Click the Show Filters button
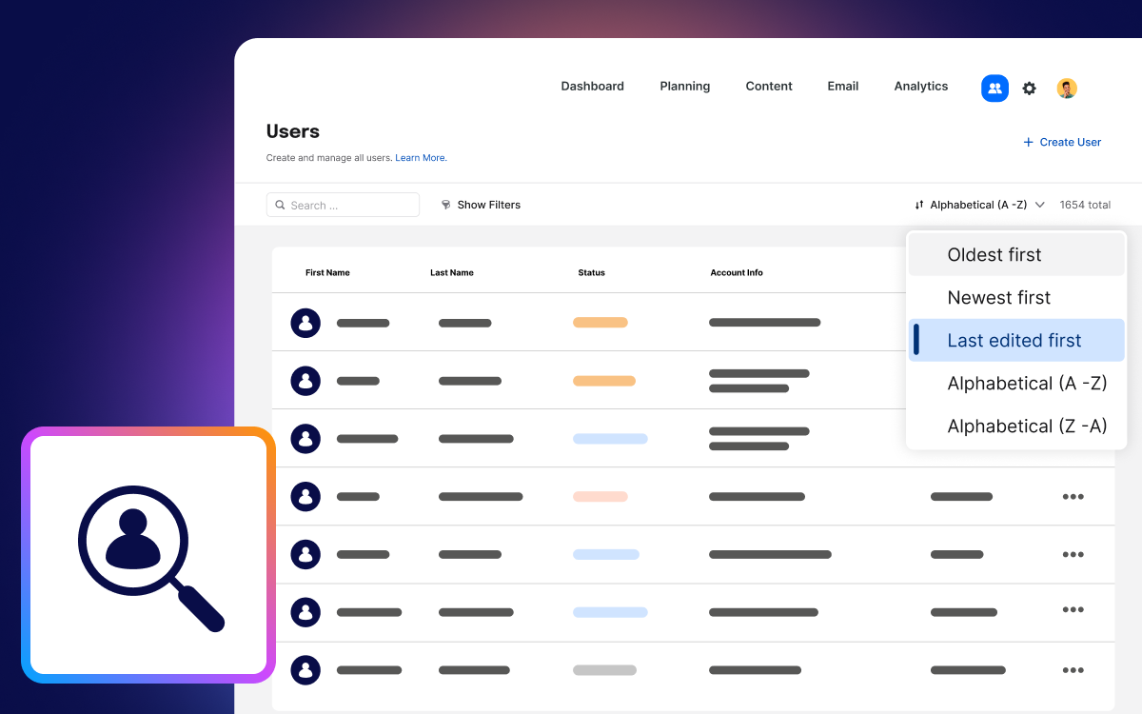Viewport: 1142px width, 714px height. (481, 205)
